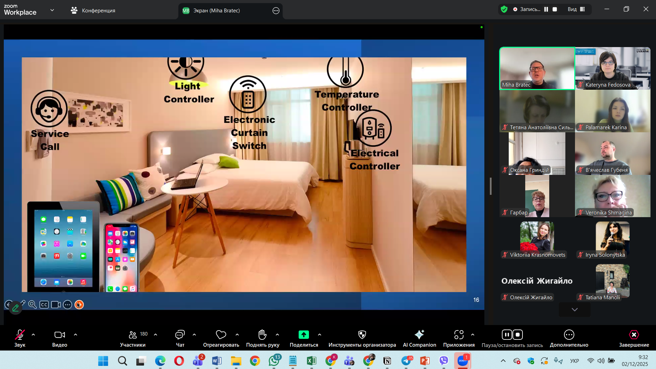Screen dimensions: 656x369
Task: Click the Raise Hand icon
Action: pos(262,335)
